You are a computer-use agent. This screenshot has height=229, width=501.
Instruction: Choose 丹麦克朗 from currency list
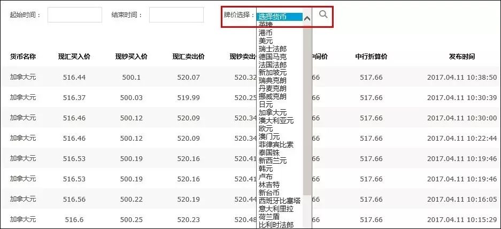coord(273,89)
